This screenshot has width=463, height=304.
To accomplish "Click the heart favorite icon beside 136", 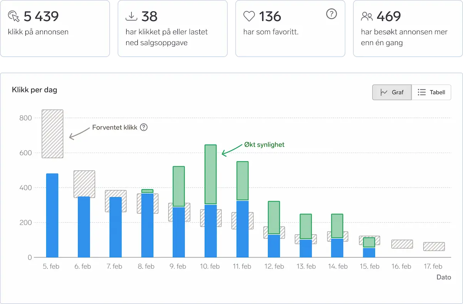I will point(249,16).
